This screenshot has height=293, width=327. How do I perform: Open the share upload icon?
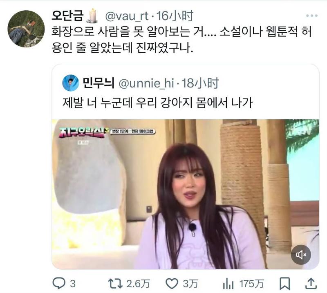pyautogui.click(x=311, y=284)
